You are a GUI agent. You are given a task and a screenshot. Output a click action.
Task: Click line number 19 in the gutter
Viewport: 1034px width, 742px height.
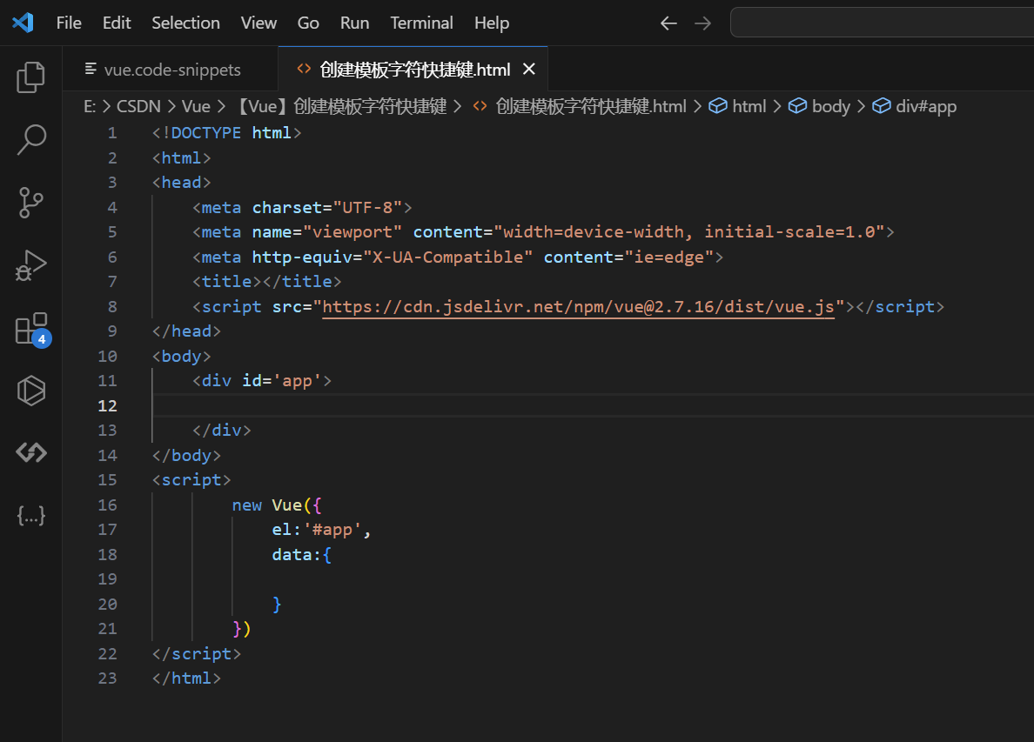click(107, 579)
